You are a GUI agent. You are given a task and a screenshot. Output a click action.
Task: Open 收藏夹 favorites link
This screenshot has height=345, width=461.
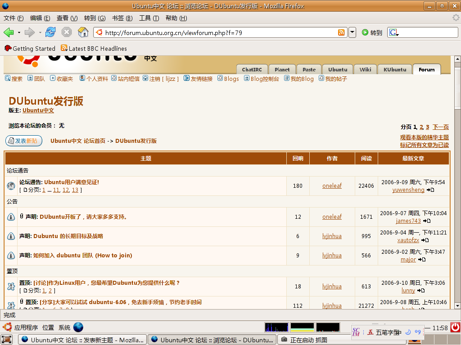(x=61, y=79)
